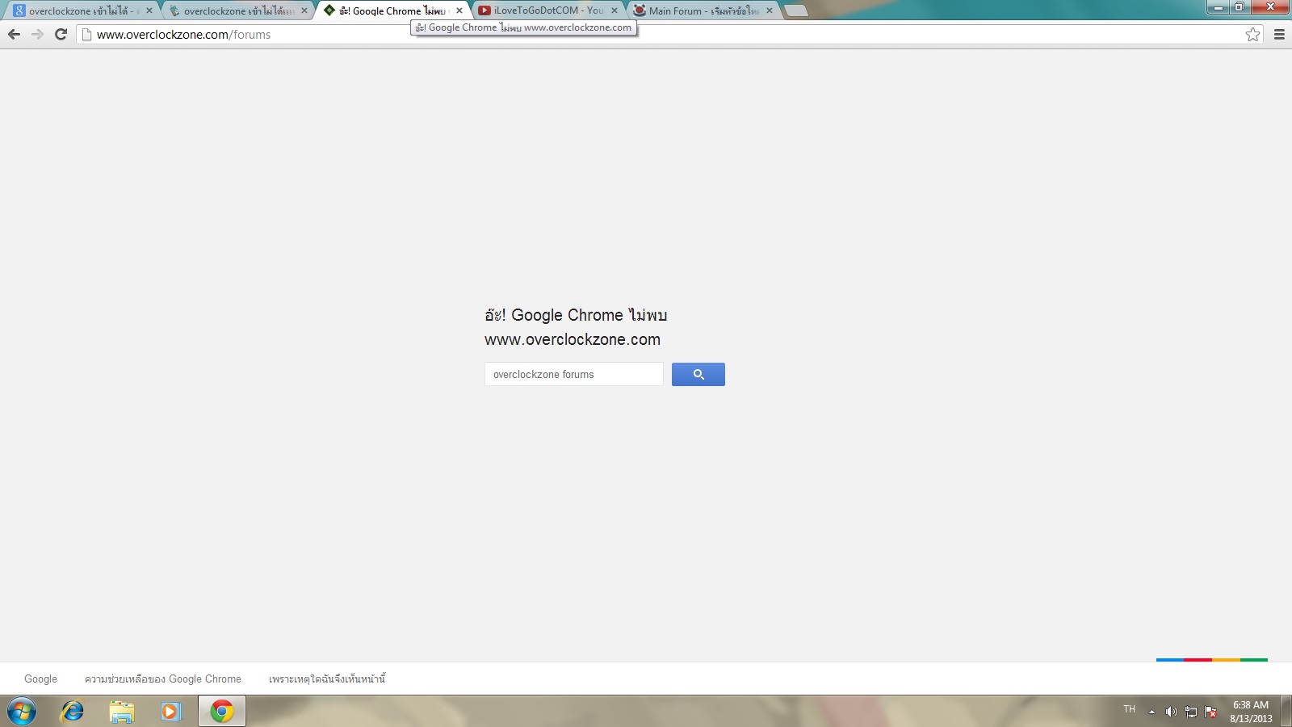Open the Chrome menu button
The width and height of the screenshot is (1292, 727).
tap(1279, 34)
